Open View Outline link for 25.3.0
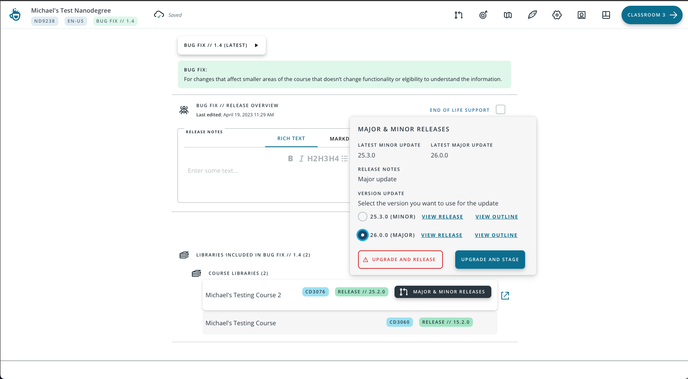Image resolution: width=688 pixels, height=379 pixels. [x=497, y=217]
